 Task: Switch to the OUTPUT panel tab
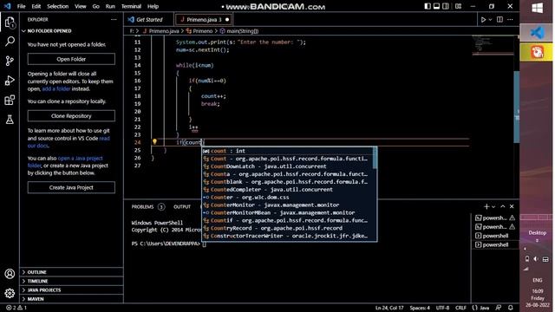coord(182,207)
